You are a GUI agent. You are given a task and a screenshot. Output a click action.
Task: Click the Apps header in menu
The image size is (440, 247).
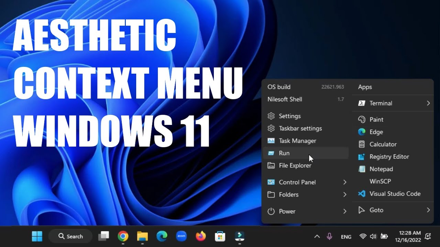[x=365, y=87]
